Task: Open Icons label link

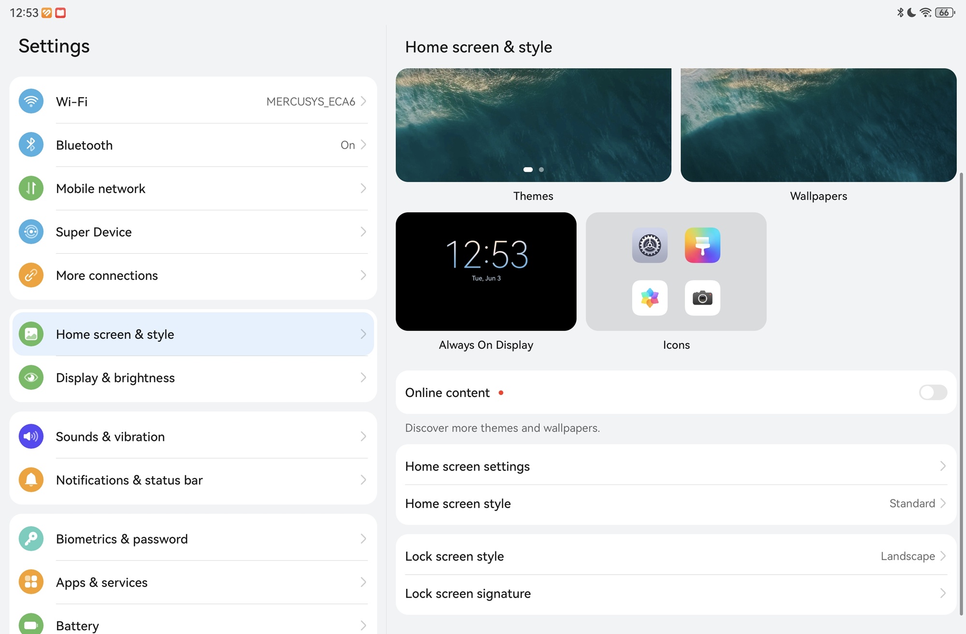Action: pos(676,345)
